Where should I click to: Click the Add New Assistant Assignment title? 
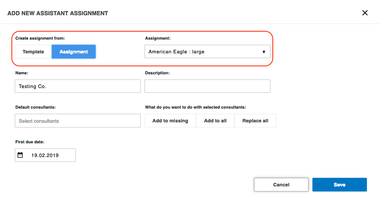(x=58, y=13)
